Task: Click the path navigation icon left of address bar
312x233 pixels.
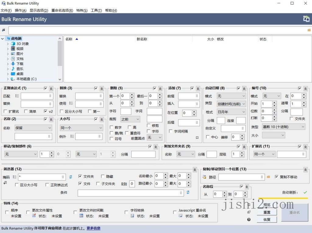Action: (x=4, y=30)
